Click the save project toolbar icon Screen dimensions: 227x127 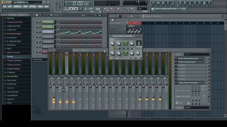click(185, 3)
